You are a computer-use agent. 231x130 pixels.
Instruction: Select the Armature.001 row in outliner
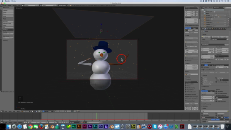pos(209,17)
